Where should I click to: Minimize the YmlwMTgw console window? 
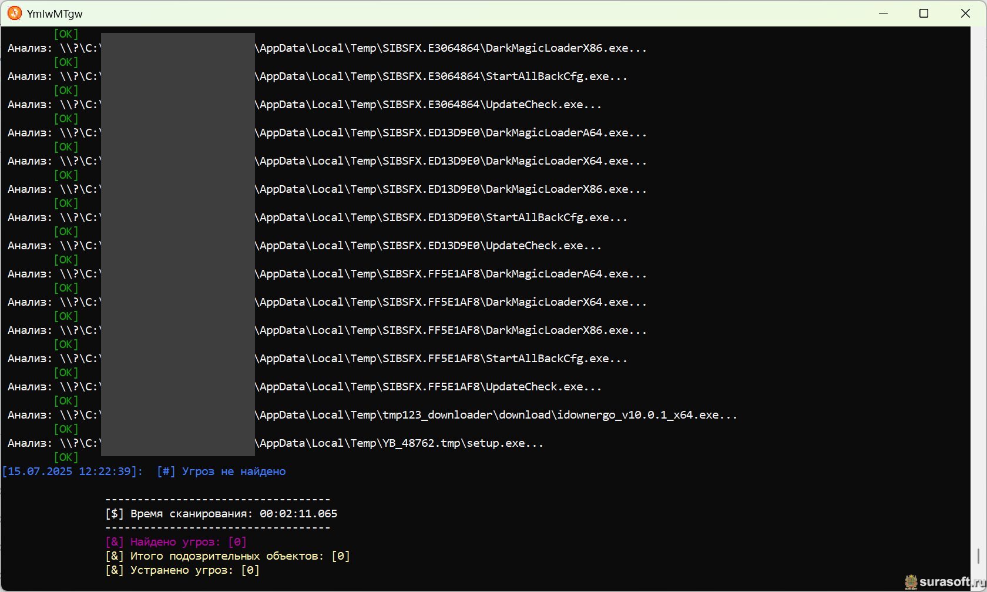click(883, 13)
